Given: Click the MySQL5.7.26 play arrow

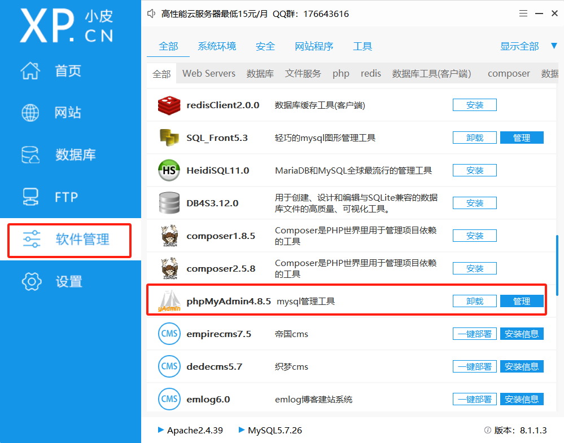Looking at the screenshot, I should pos(242,429).
